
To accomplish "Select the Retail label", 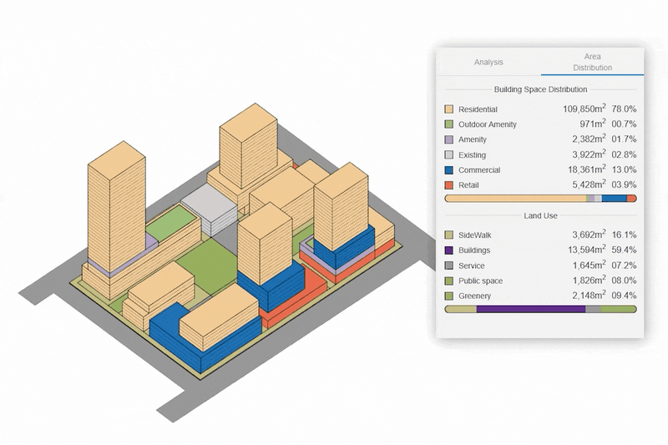I will [468, 185].
